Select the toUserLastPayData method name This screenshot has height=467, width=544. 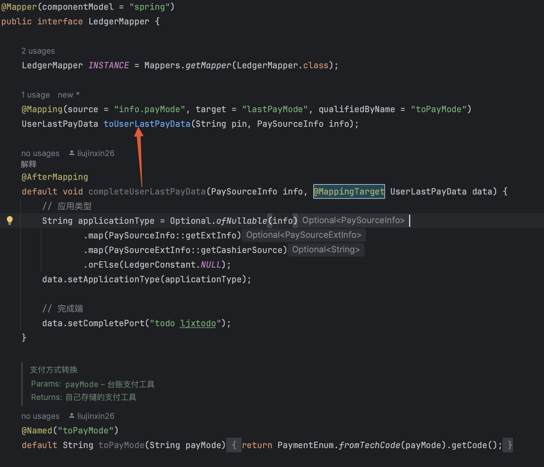point(147,124)
